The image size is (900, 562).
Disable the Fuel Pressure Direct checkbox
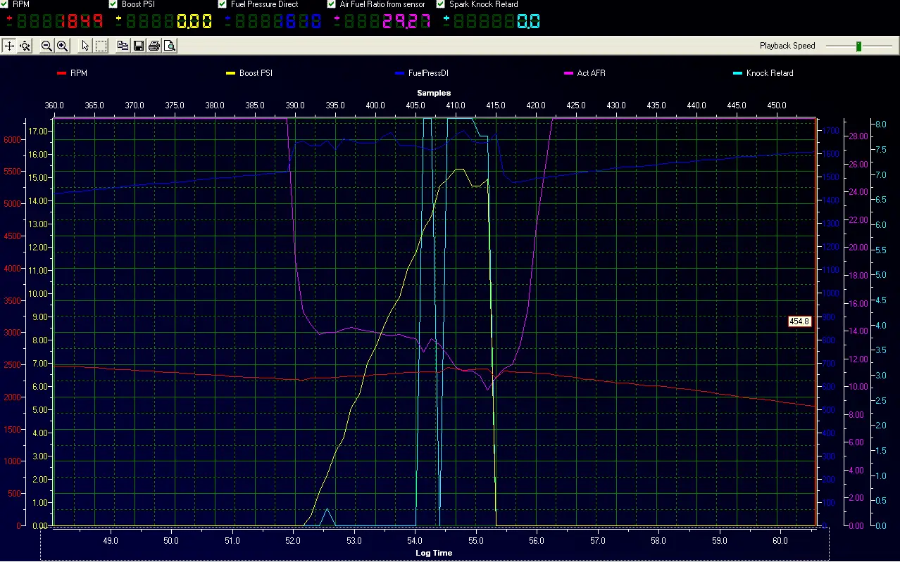click(223, 4)
